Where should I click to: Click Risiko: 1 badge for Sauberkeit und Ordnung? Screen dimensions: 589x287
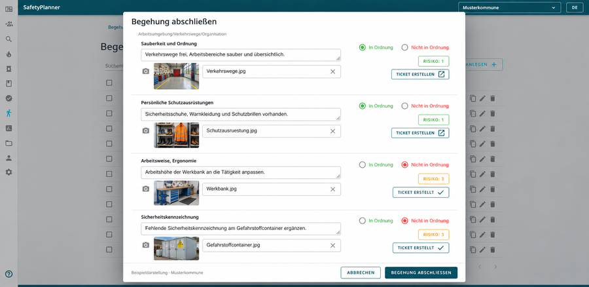(433, 62)
